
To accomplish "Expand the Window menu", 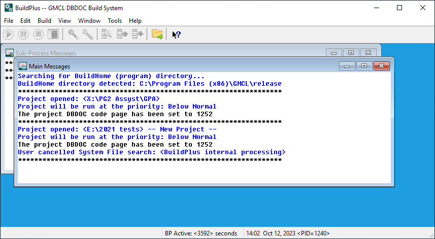I will coord(89,21).
